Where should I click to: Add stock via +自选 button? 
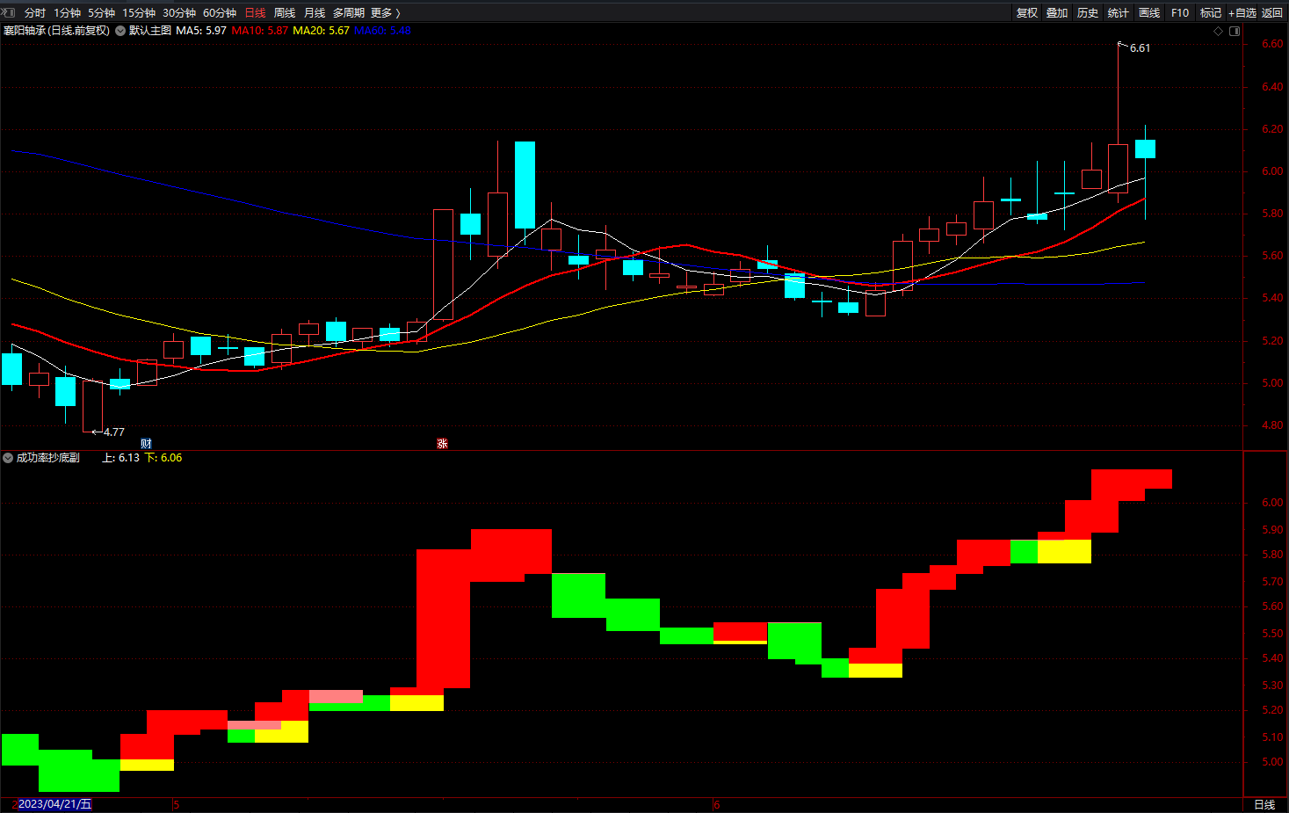coord(1242,12)
